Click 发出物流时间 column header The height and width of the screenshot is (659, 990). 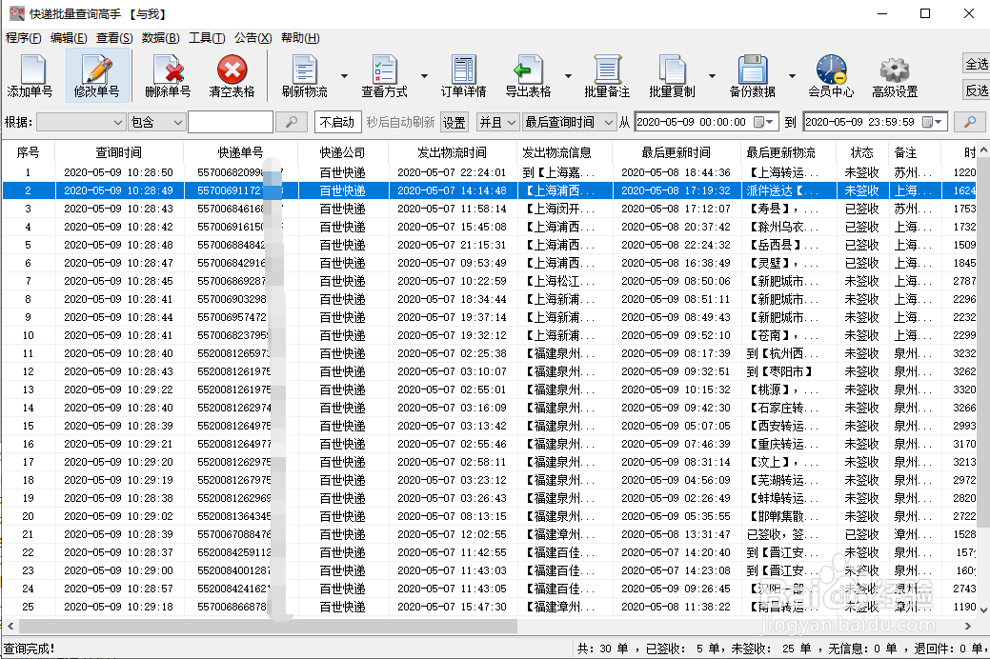click(x=452, y=152)
